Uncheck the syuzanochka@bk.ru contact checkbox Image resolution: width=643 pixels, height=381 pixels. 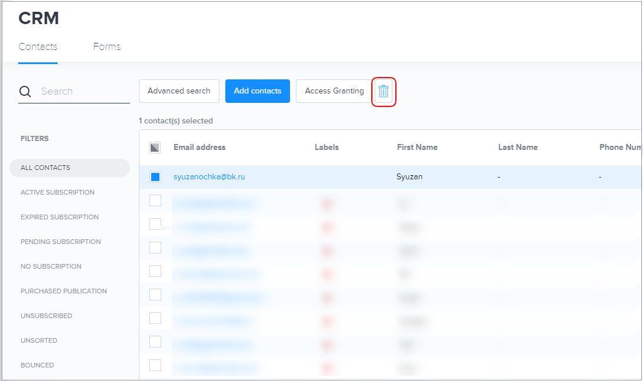[155, 177]
